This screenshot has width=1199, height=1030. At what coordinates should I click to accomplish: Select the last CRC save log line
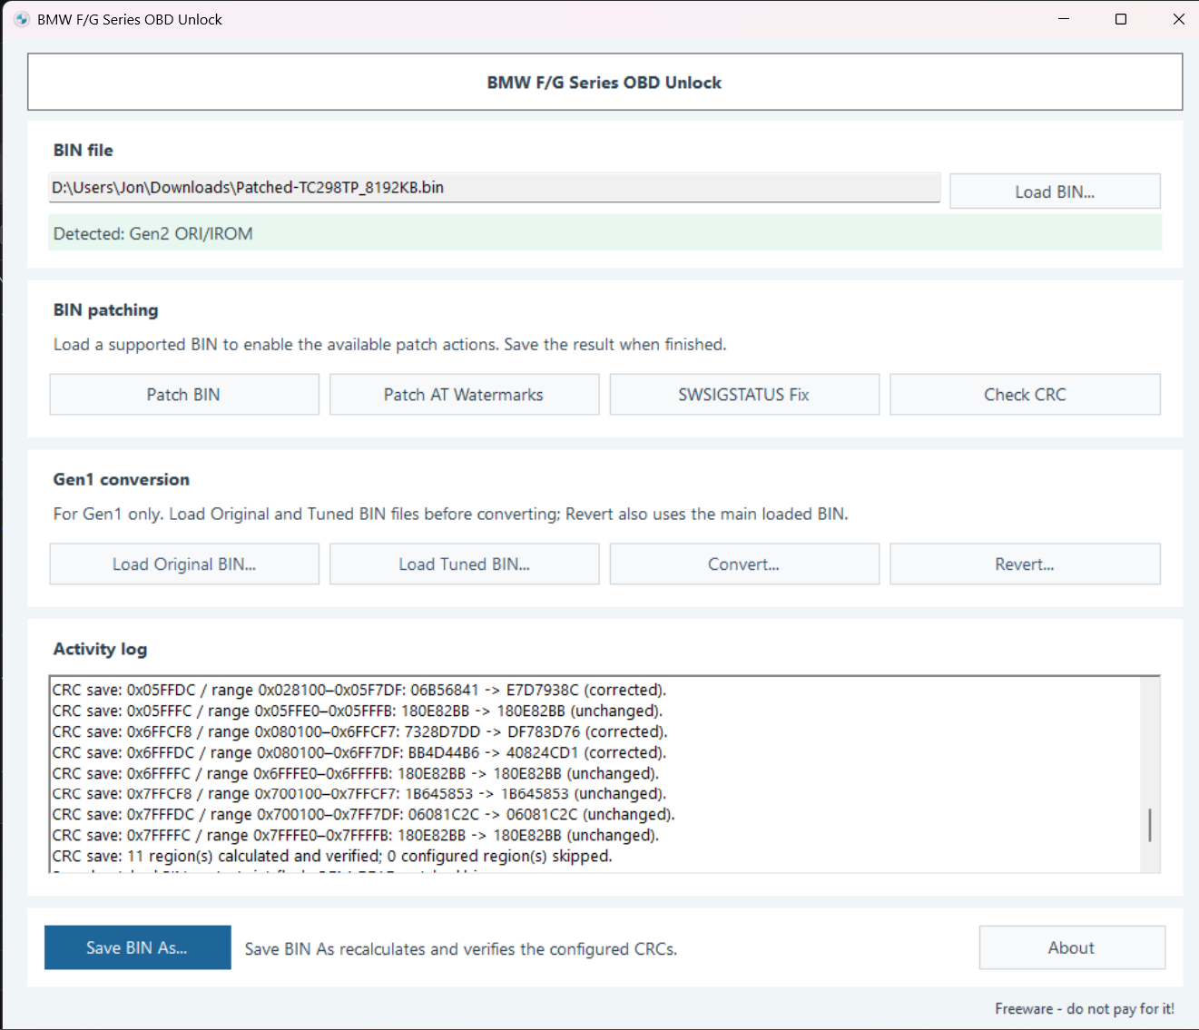pos(332,856)
